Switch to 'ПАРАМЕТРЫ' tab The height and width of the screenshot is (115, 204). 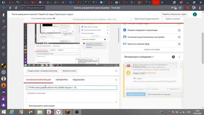tap(62, 80)
